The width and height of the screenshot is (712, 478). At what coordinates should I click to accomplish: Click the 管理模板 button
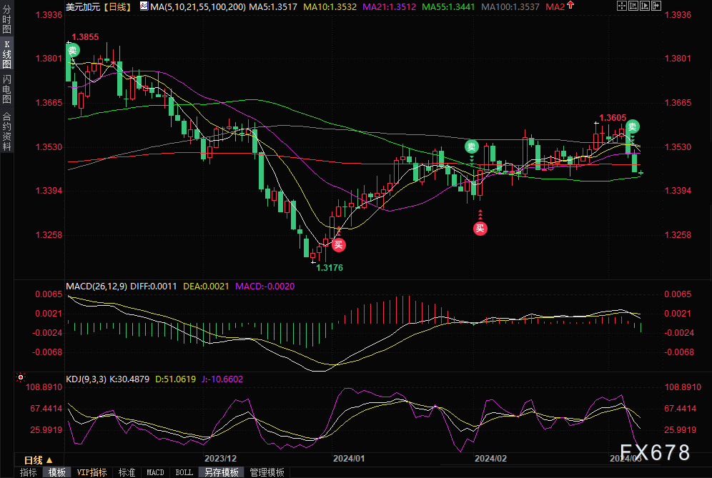[x=267, y=472]
